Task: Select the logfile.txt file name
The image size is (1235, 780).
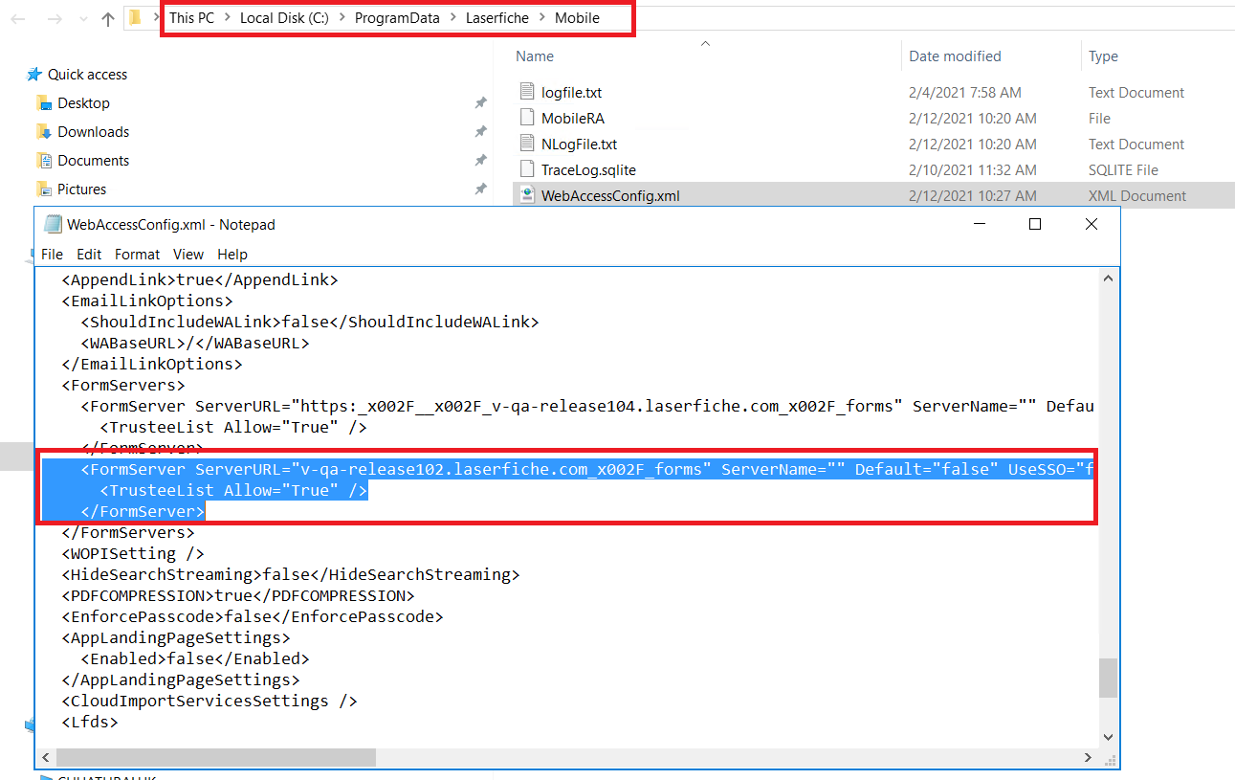Action: [x=571, y=92]
